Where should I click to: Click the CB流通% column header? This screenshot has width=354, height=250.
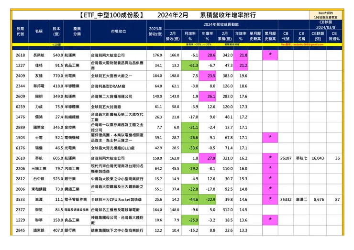[x=334, y=36]
